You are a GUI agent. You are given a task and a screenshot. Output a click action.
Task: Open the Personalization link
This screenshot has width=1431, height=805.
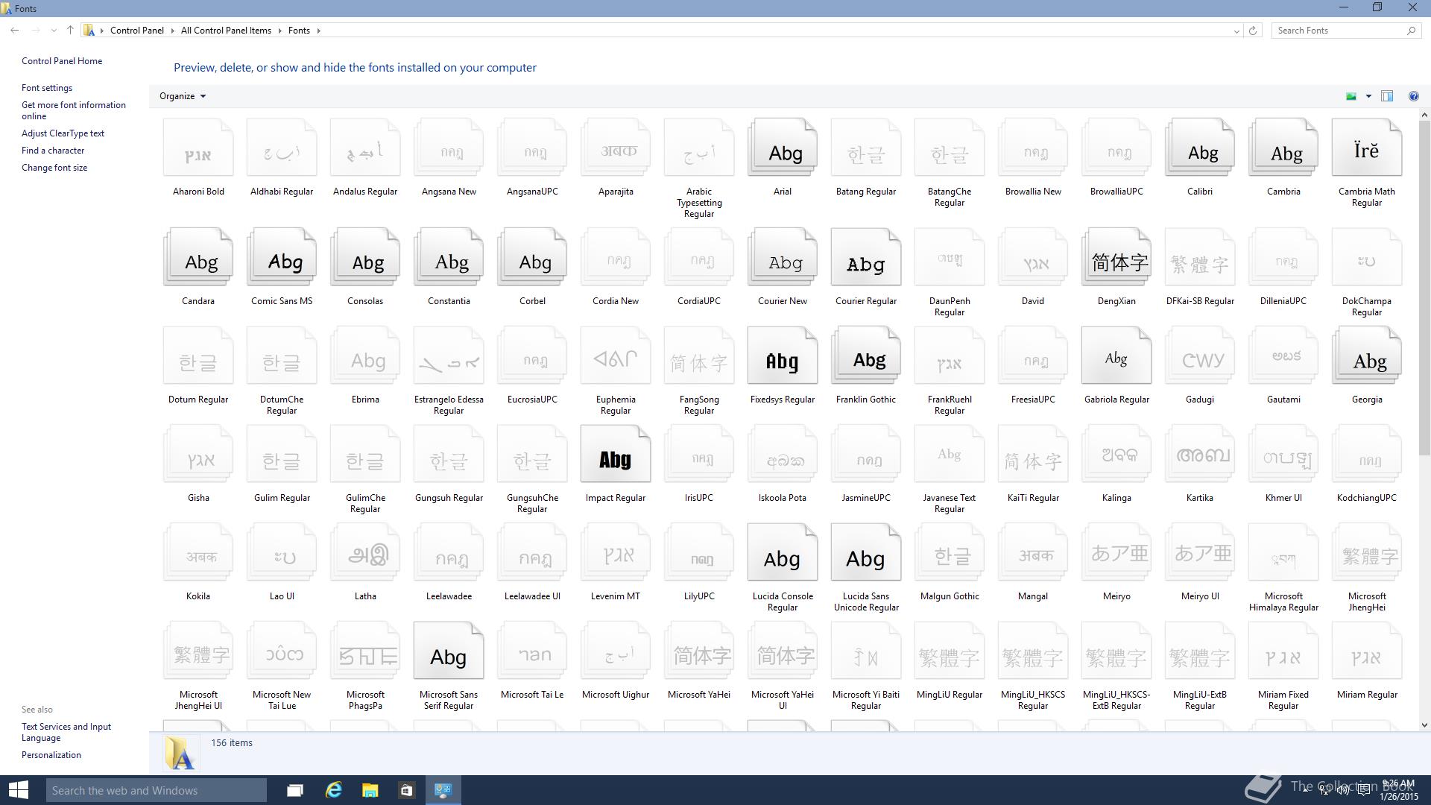click(x=51, y=755)
